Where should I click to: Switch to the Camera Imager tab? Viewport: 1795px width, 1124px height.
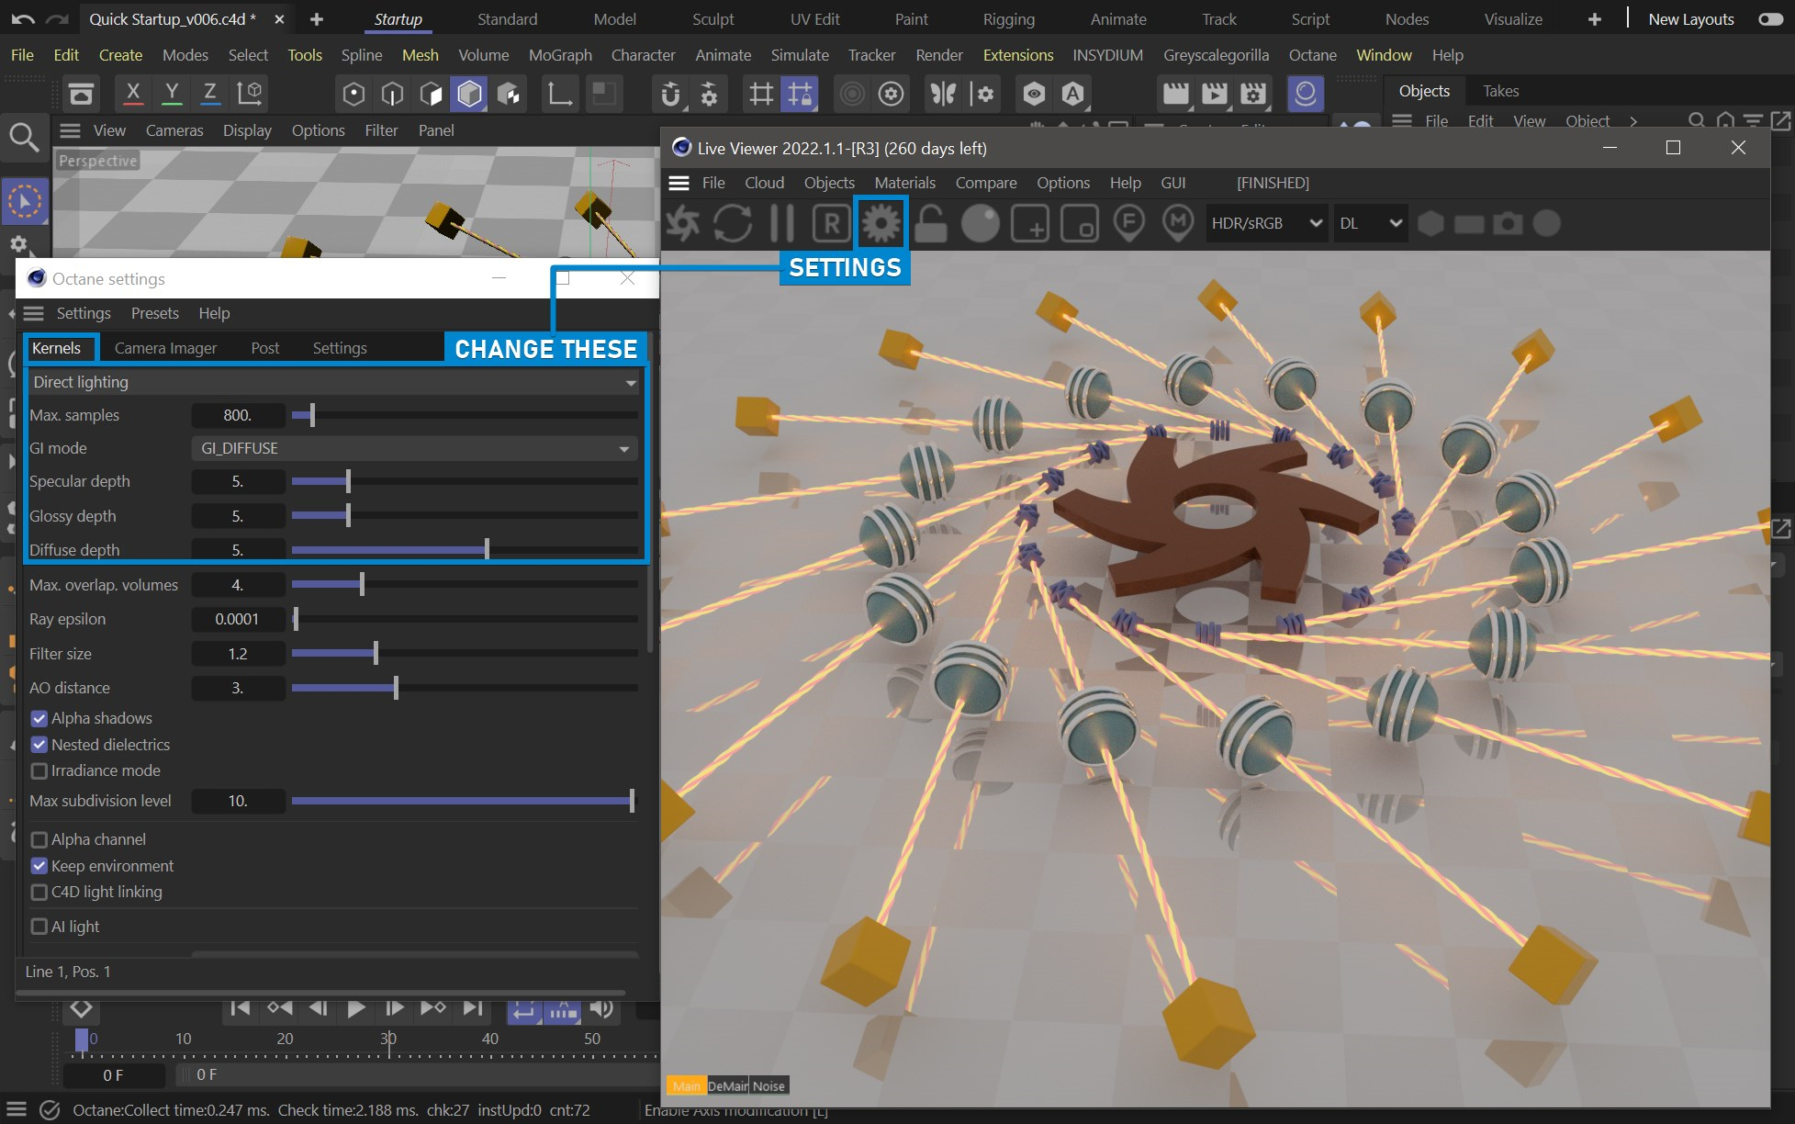click(x=165, y=348)
